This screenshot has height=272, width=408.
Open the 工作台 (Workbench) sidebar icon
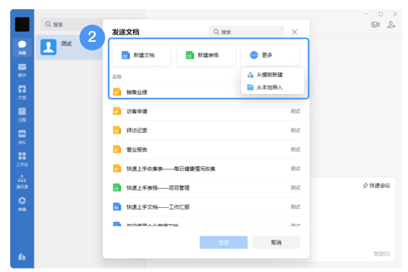(22, 159)
